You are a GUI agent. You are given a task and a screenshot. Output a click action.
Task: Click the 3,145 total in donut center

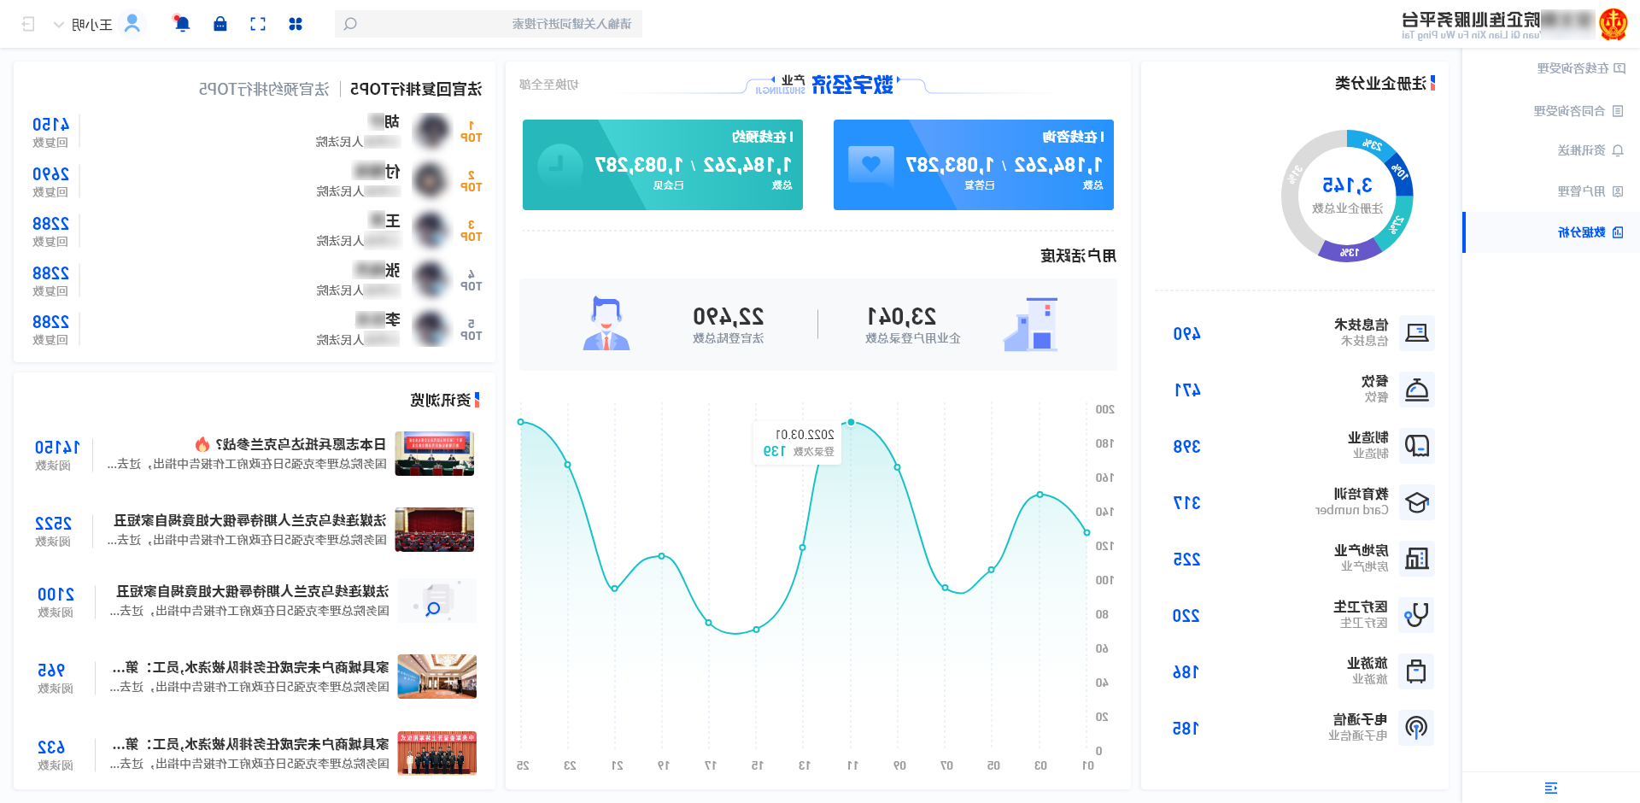click(1348, 185)
